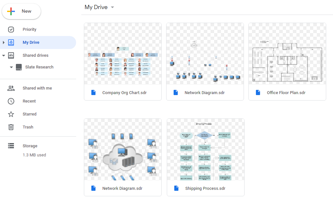Open storage details via 1.3 MB used link

pos(34,155)
